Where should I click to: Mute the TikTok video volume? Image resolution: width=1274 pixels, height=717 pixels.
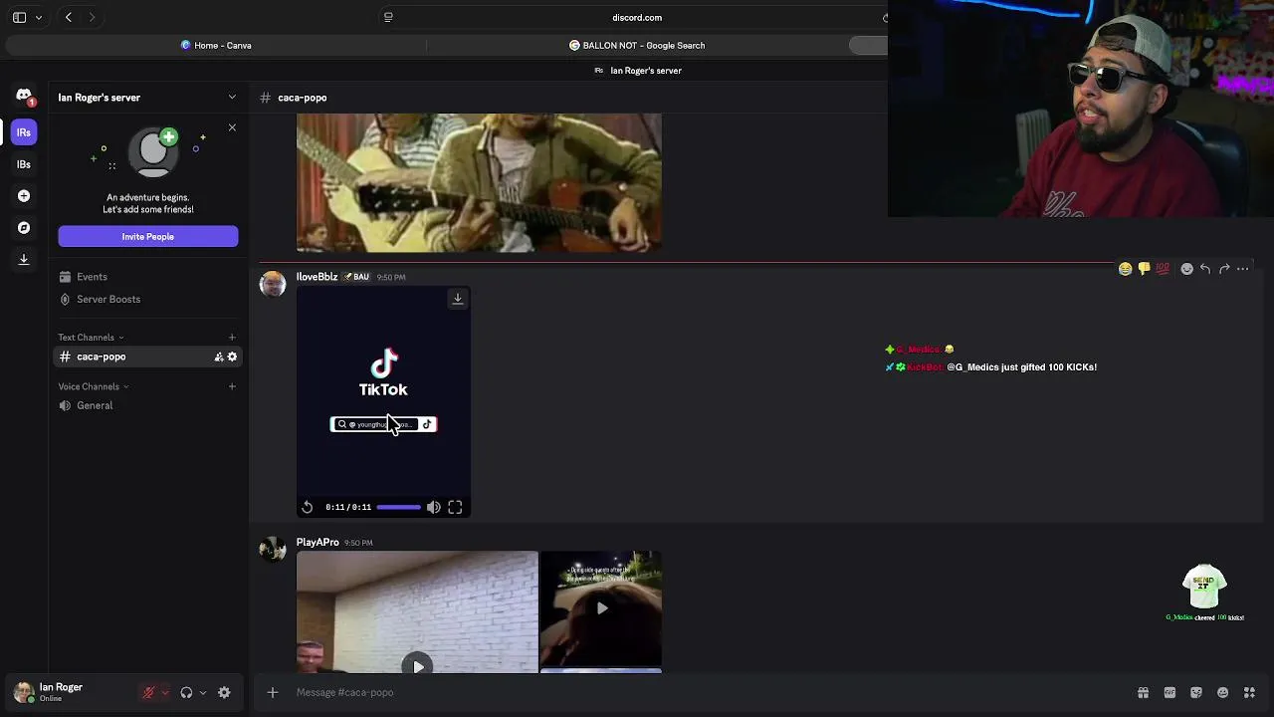pos(434,507)
